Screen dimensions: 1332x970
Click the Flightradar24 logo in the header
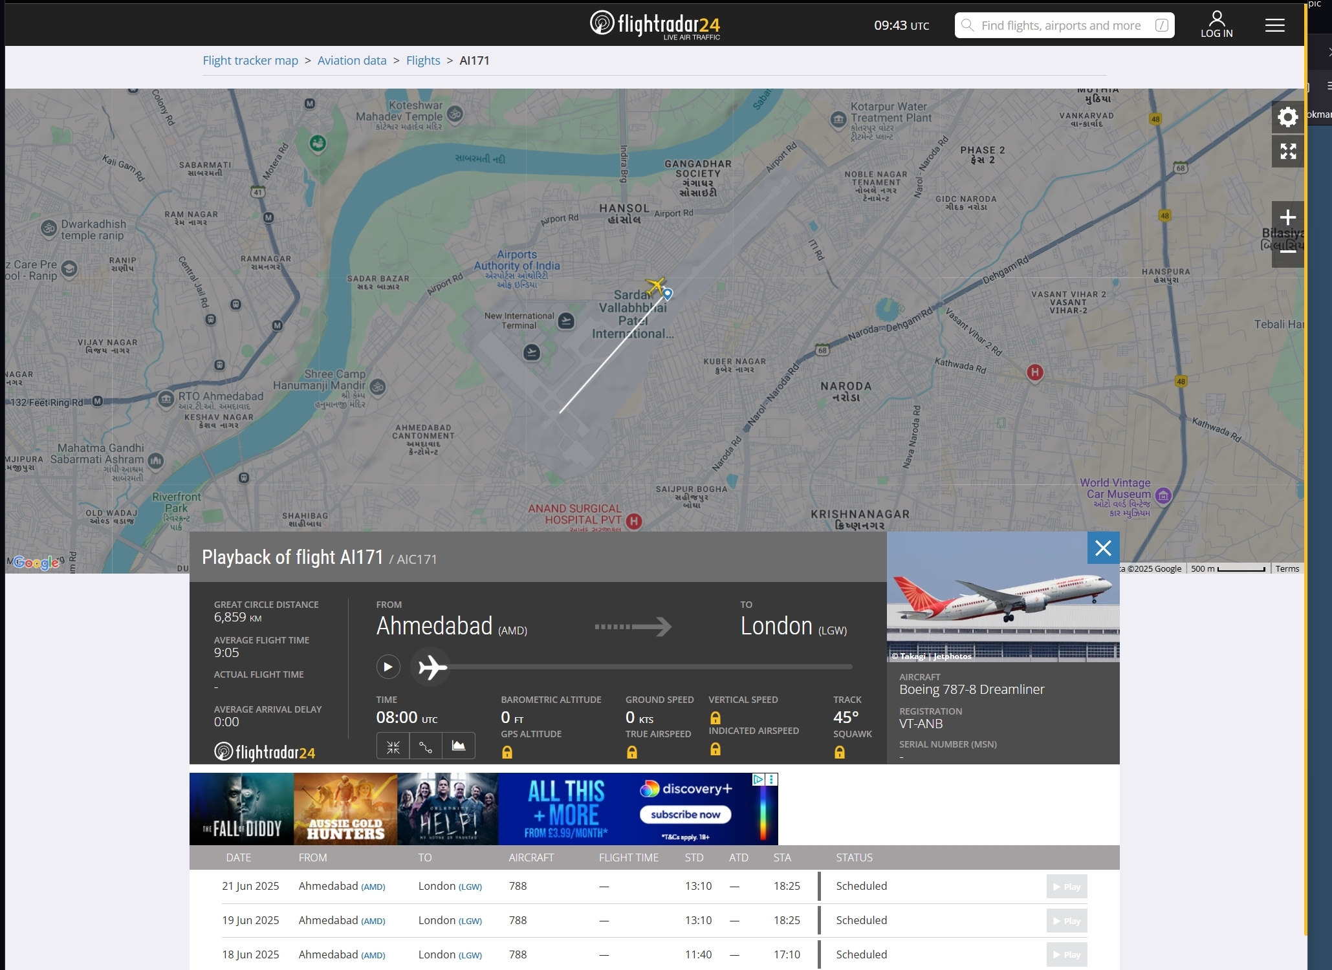coord(655,25)
